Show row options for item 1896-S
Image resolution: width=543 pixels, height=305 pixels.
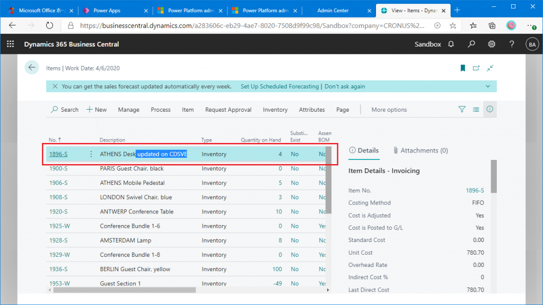91,154
